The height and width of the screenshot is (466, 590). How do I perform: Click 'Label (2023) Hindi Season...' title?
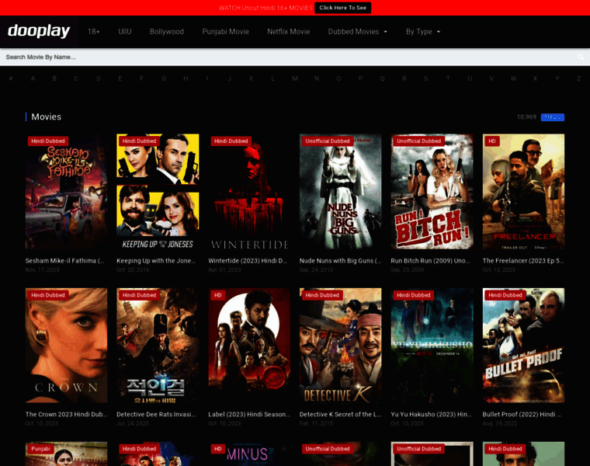pos(249,414)
